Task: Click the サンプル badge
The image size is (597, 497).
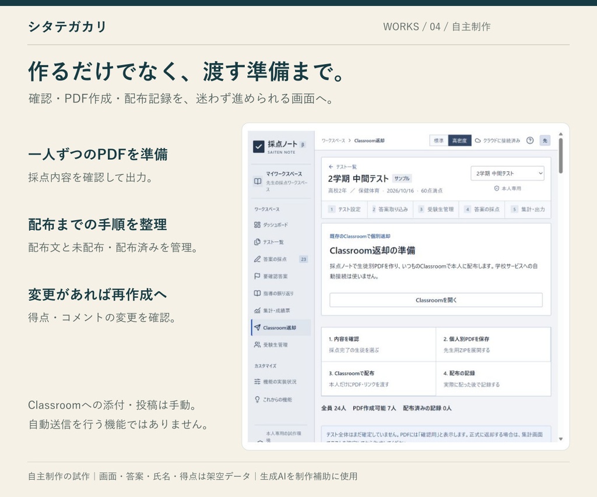Action: pos(402,178)
